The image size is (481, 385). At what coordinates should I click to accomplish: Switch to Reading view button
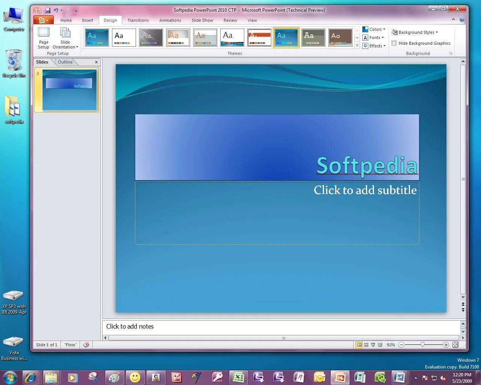point(380,345)
